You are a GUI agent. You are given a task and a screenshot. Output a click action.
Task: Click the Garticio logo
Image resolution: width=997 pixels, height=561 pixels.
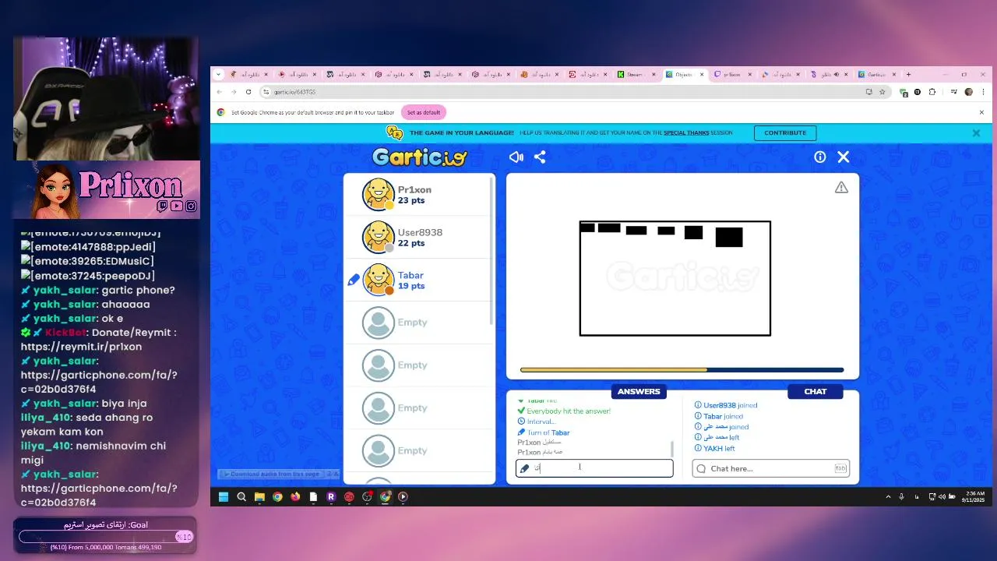point(419,157)
